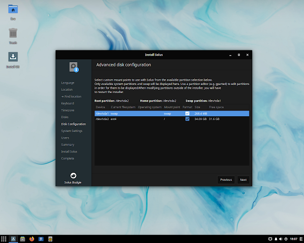Click the Previous button
The height and width of the screenshot is (243, 304).
(226, 180)
